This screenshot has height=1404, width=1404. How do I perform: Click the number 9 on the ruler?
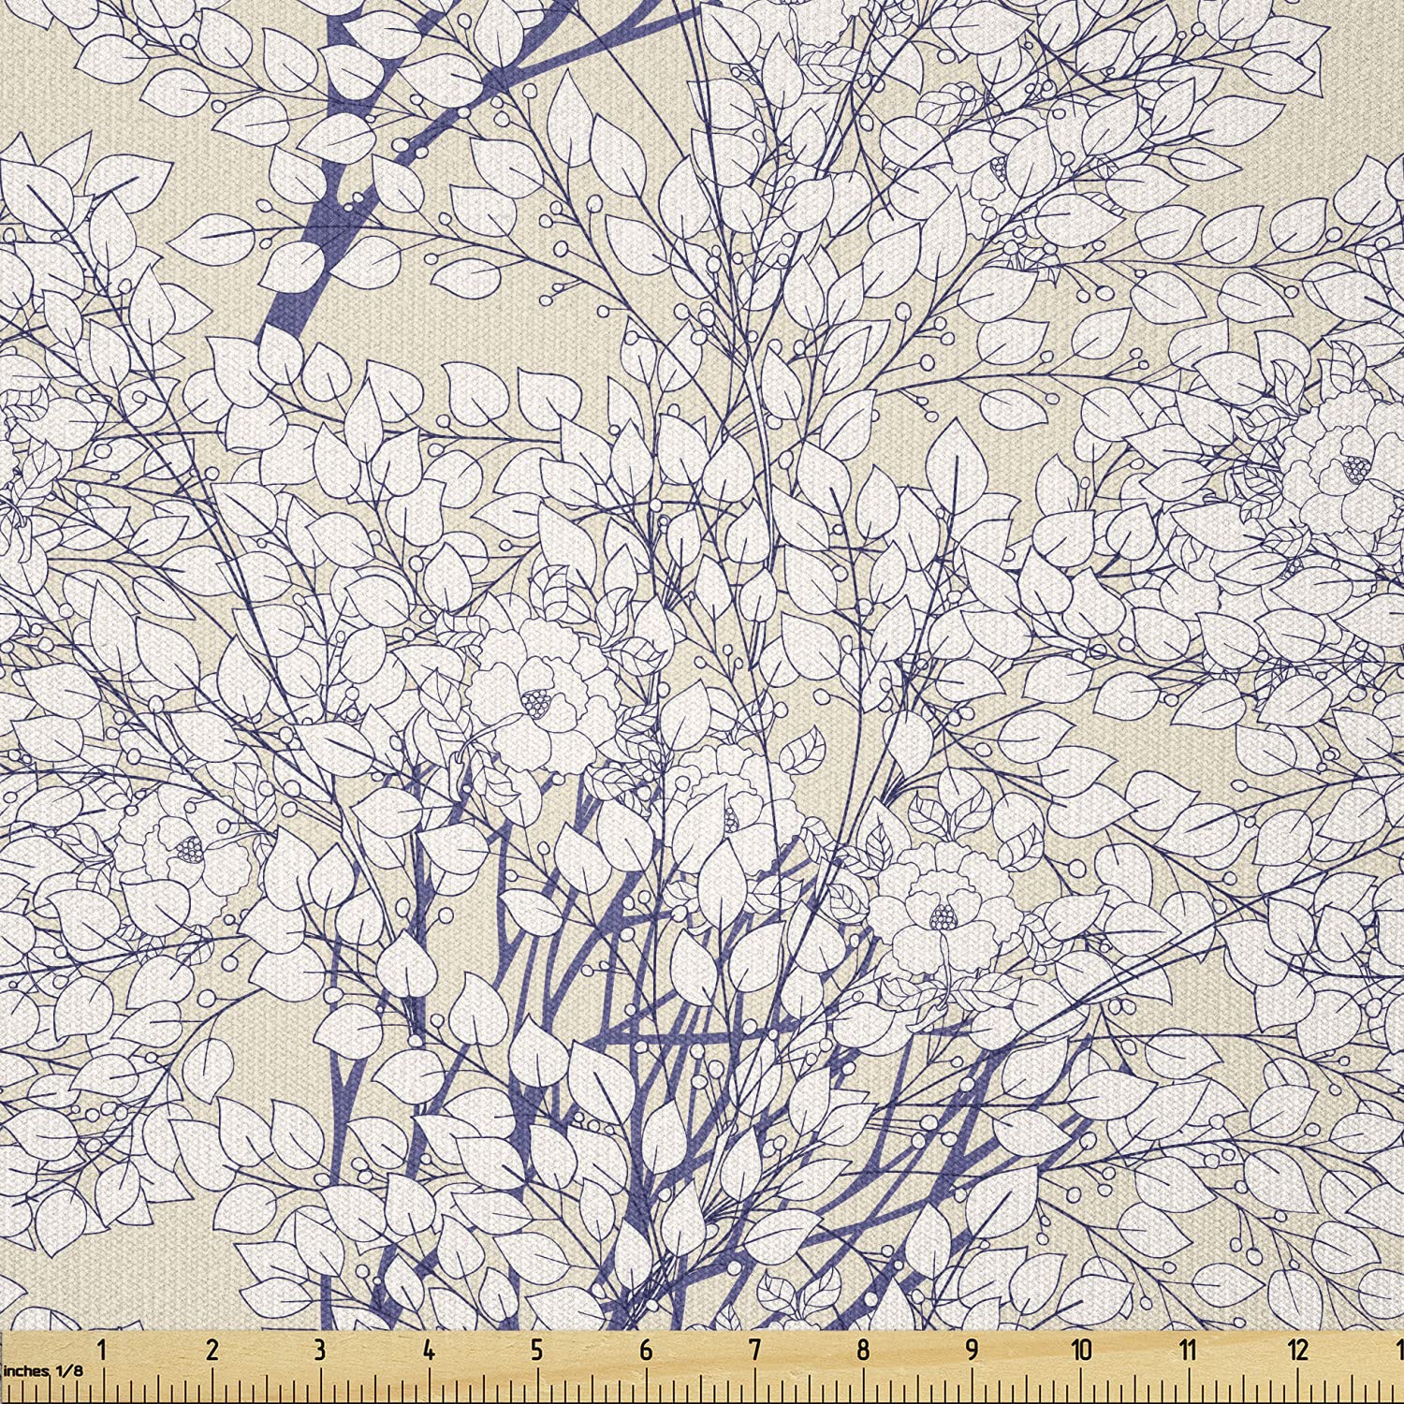point(972,1350)
